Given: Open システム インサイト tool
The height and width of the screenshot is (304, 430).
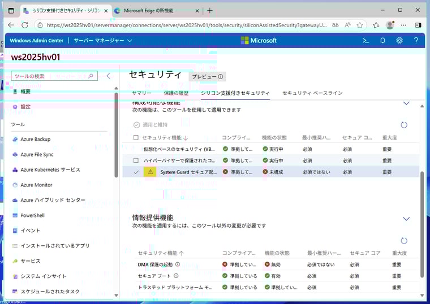Looking at the screenshot, I should coord(44,276).
